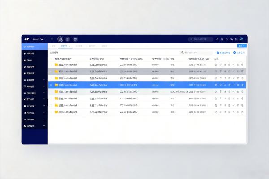
Task: Click 机密/Confidential name in the first row
Action: pyautogui.click(x=68, y=65)
